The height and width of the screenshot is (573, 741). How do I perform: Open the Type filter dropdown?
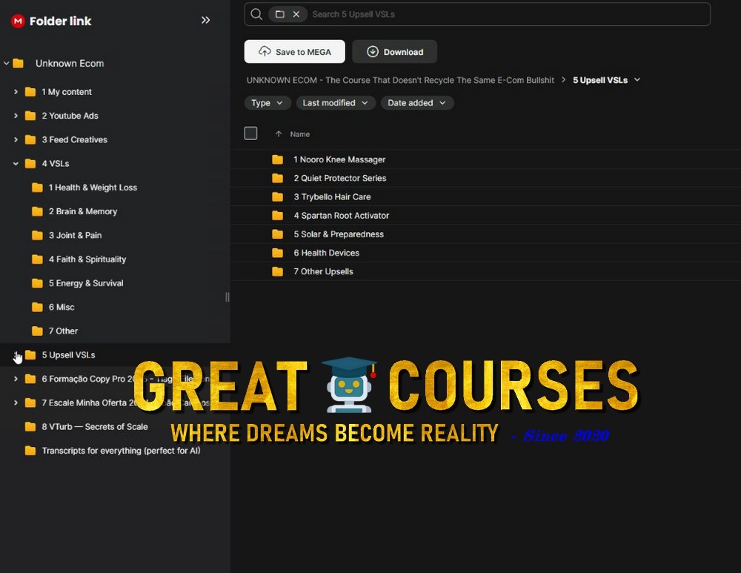pos(267,102)
